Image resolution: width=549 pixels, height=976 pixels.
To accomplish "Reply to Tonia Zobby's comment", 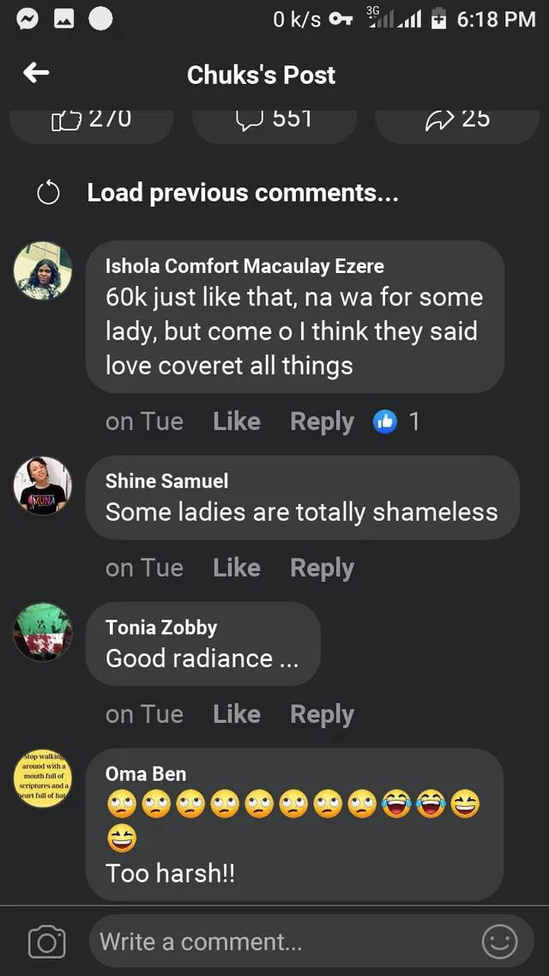I will tap(322, 714).
